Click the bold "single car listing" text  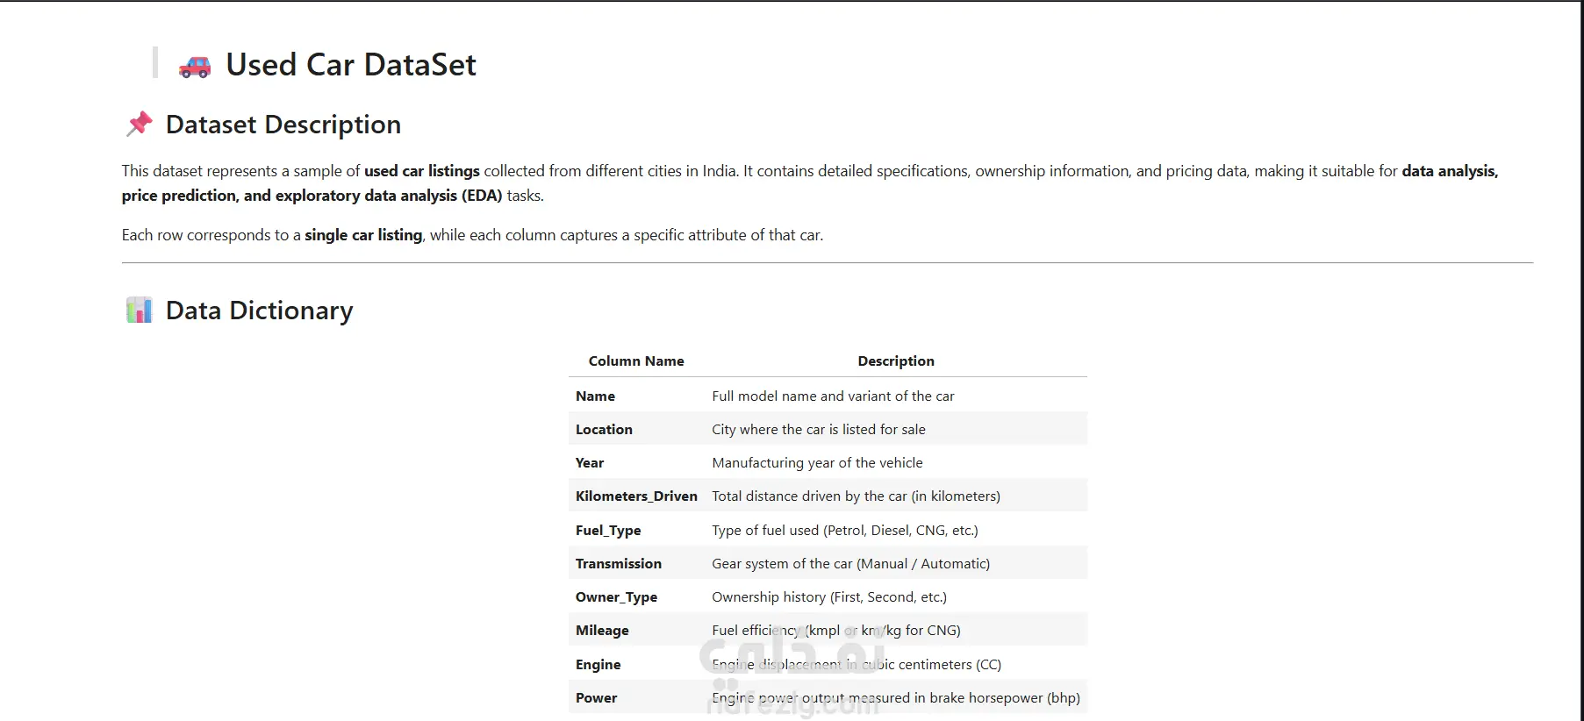pyautogui.click(x=363, y=235)
